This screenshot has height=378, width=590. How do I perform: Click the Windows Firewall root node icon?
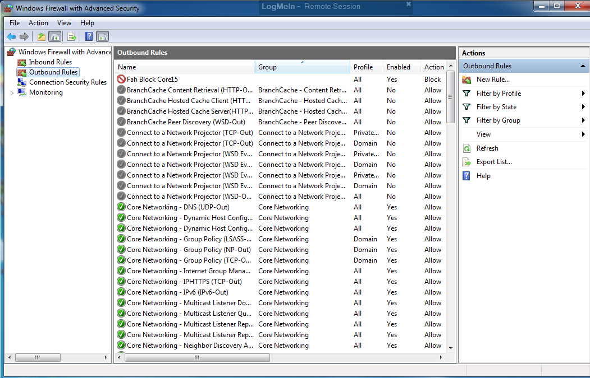[12, 52]
